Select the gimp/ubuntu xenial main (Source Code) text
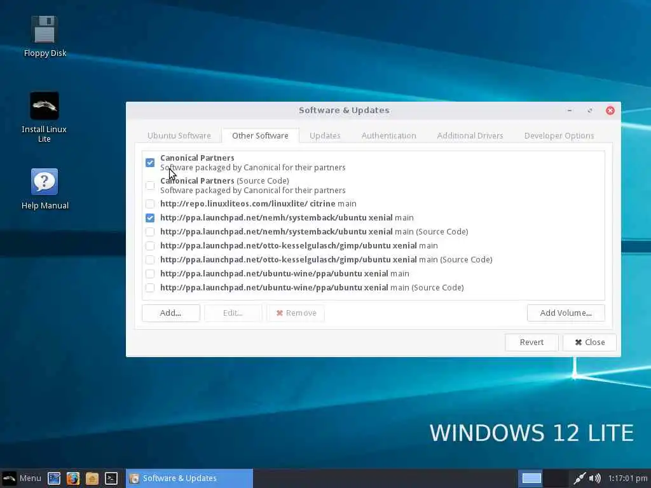 (326, 260)
